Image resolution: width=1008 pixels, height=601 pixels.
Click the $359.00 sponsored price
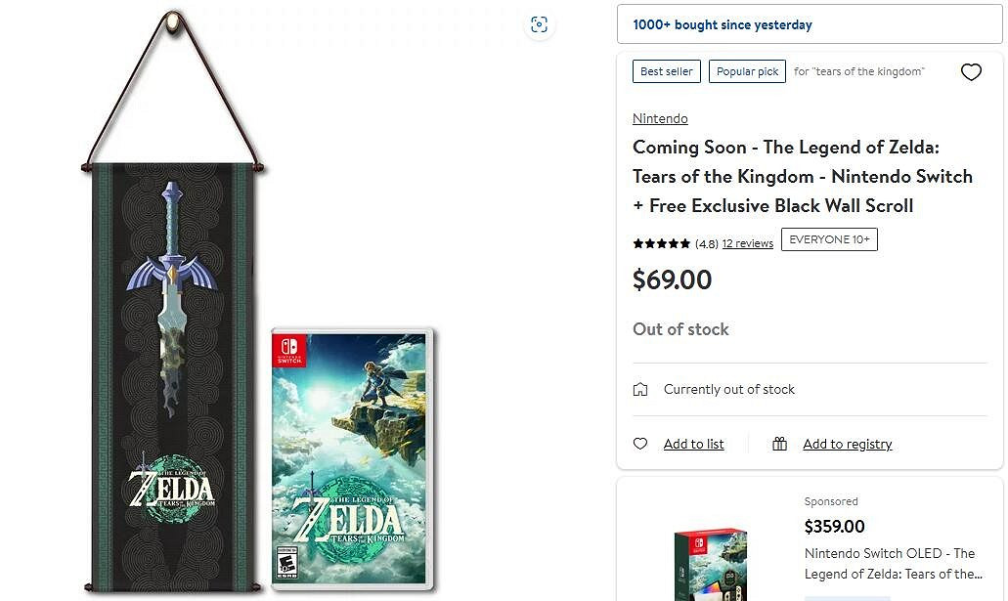[834, 527]
